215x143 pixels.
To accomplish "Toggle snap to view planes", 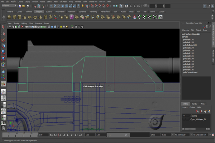I will (x=104, y=6).
